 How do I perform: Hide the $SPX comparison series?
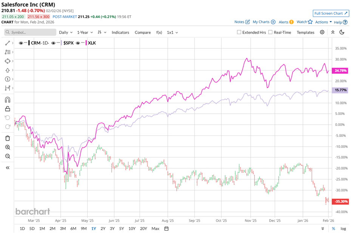pyautogui.click(x=54, y=43)
